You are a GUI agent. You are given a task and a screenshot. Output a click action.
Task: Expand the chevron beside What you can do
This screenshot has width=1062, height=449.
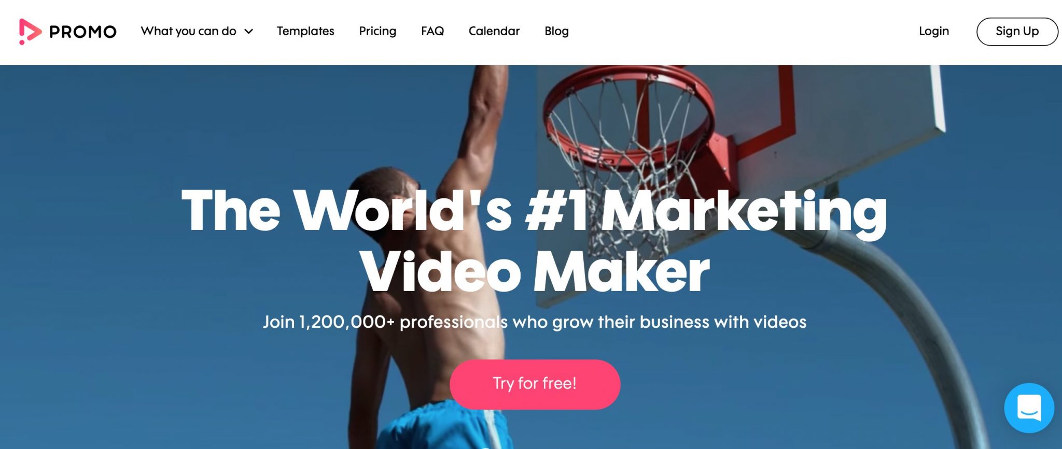tap(249, 32)
